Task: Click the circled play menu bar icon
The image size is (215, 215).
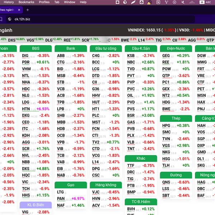Action: coord(175,2)
